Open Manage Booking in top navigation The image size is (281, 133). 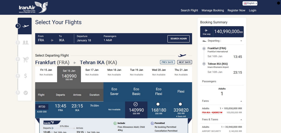pyautogui.click(x=213, y=10)
